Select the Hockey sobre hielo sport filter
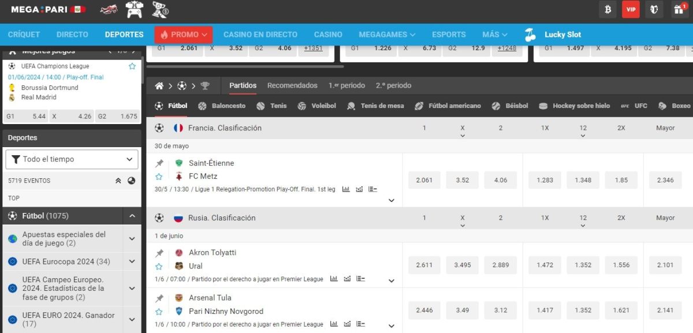Image resolution: width=693 pixels, height=333 pixels. point(574,106)
